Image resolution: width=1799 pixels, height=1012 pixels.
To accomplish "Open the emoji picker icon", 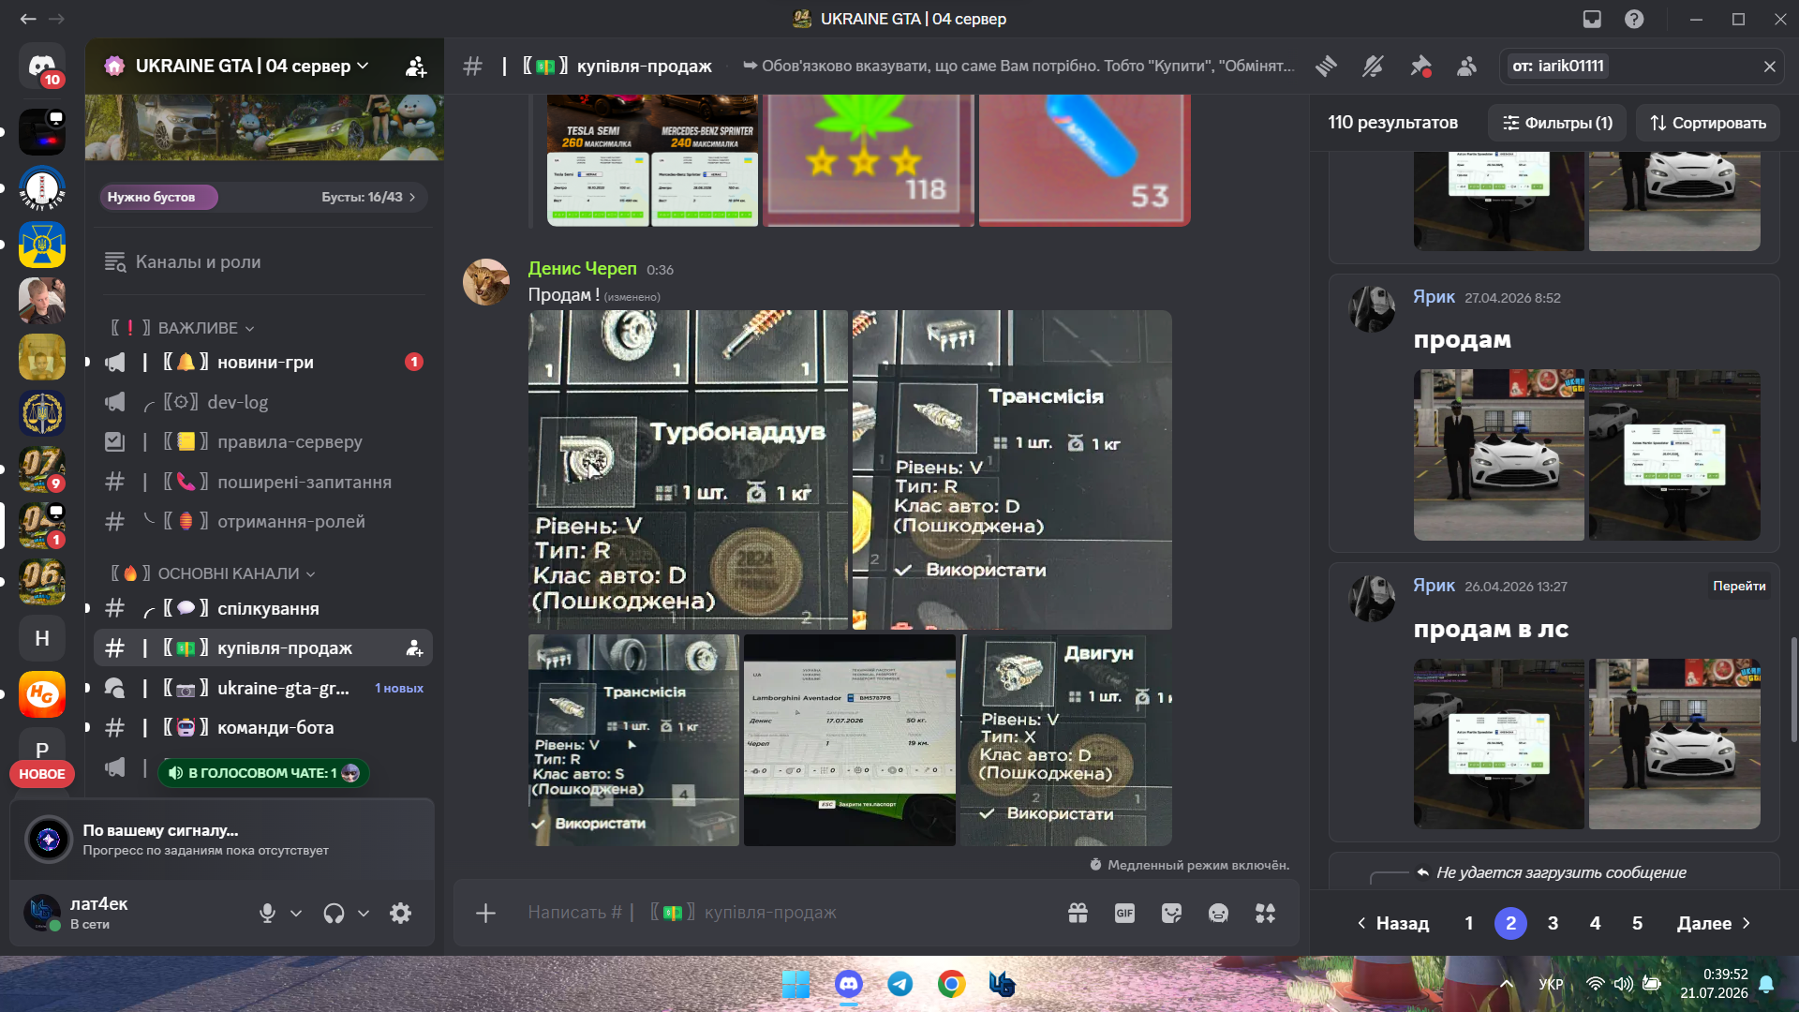I will coord(1218,914).
